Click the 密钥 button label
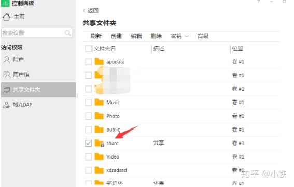 pyautogui.click(x=176, y=36)
